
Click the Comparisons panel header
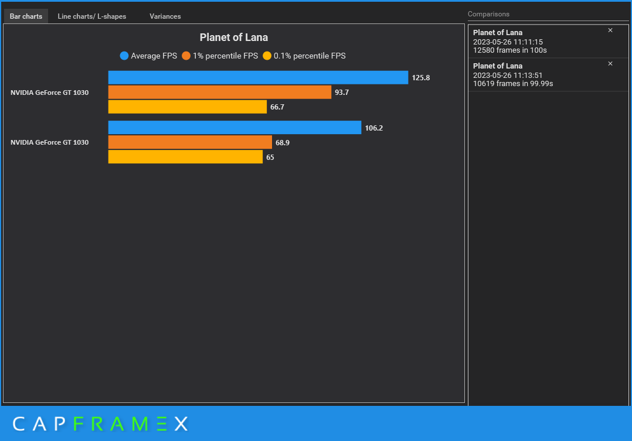[x=488, y=14]
